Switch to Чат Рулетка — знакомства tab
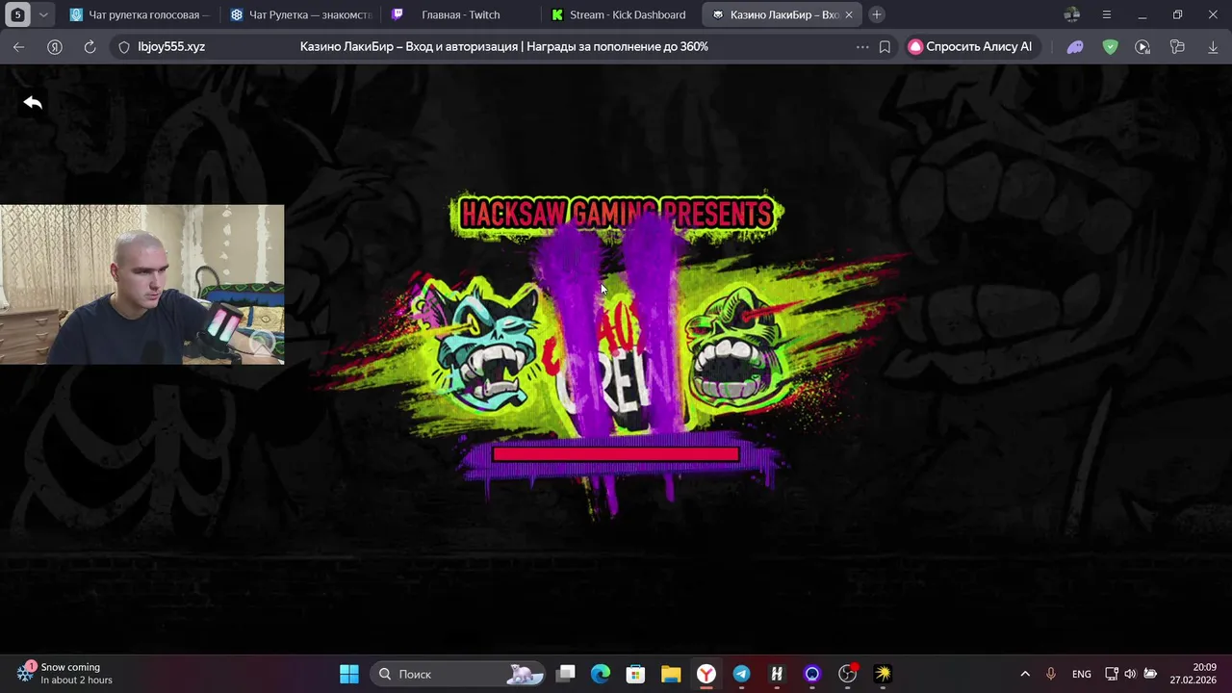This screenshot has height=693, width=1232. [x=300, y=14]
